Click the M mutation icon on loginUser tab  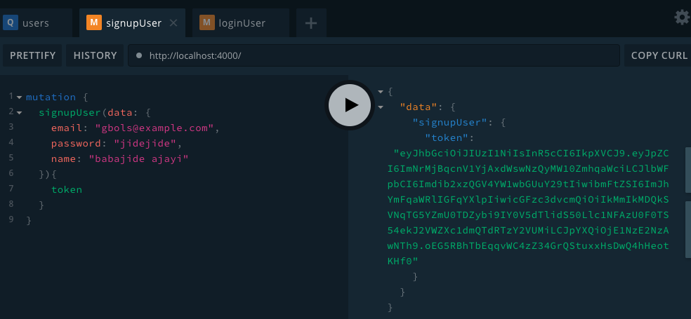tap(206, 23)
